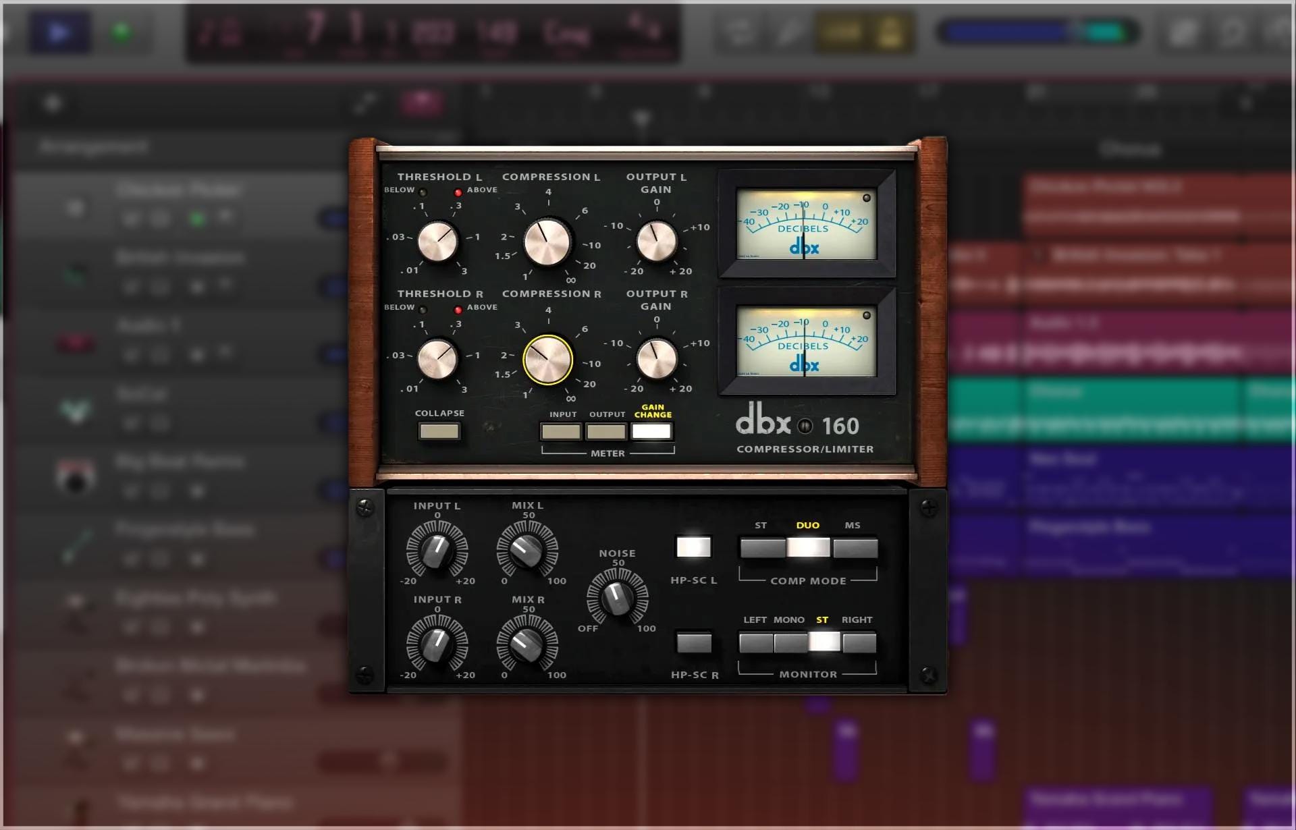Screen dimensions: 1296x830
Task: Adjust the Compression L knob
Action: (547, 242)
